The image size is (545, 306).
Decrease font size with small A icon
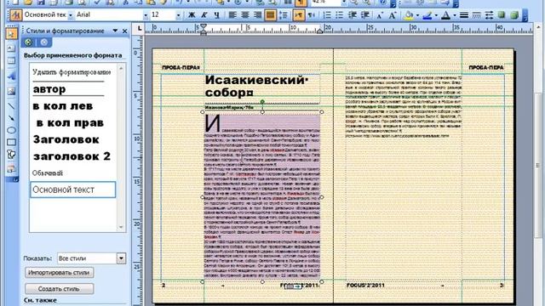(380, 15)
